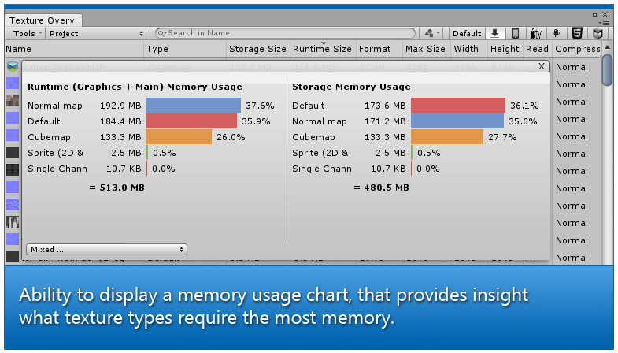The height and width of the screenshot is (353, 618).
Task: Open the filter-by-type icon dropdown
Action: click(432, 33)
